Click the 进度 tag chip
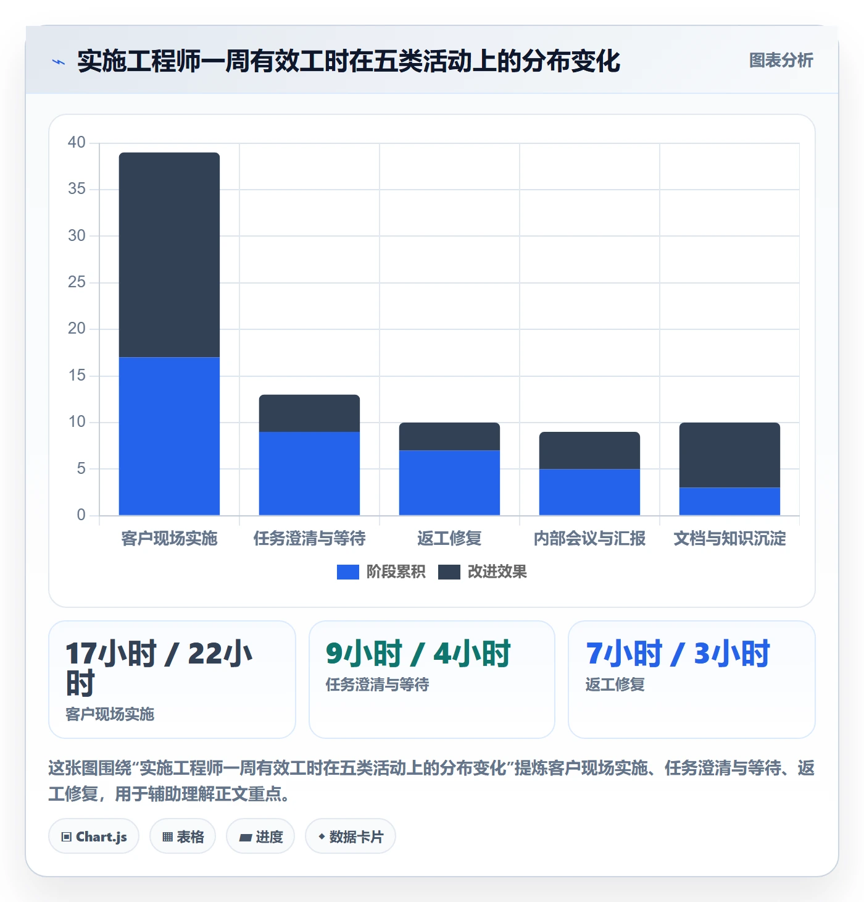This screenshot has height=902, width=864. [260, 837]
